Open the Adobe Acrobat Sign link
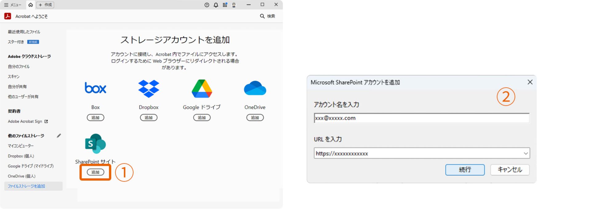The image size is (591, 209). [25, 121]
